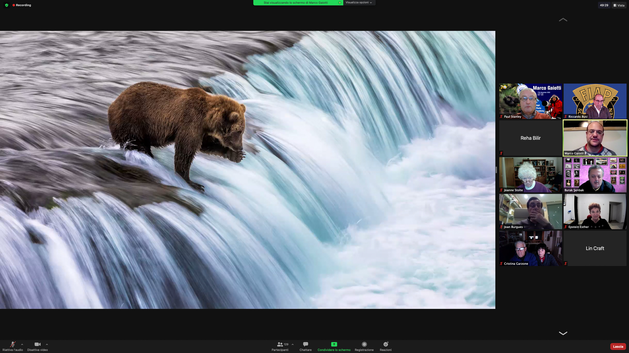Click the red Recording indicator

(x=22, y=5)
